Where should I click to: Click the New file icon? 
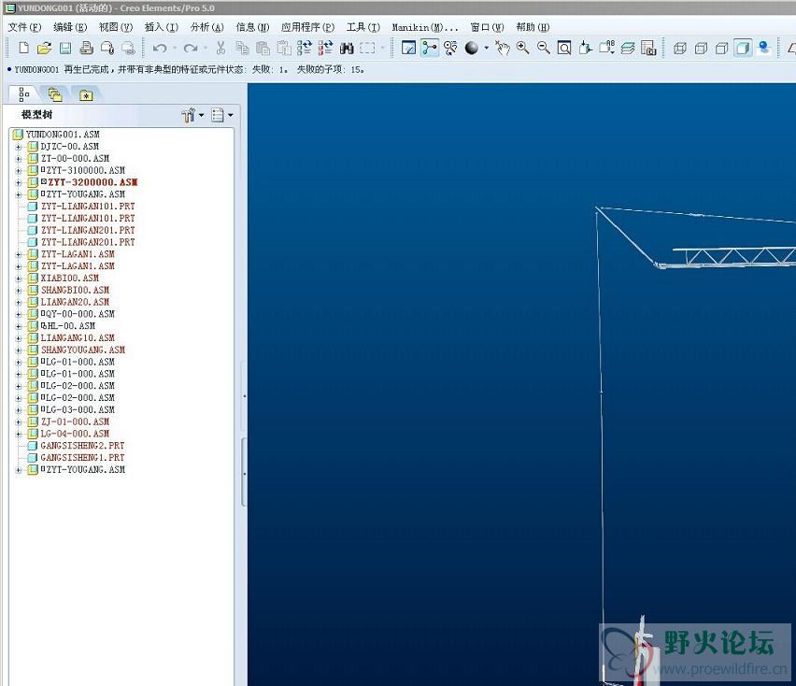coord(23,48)
